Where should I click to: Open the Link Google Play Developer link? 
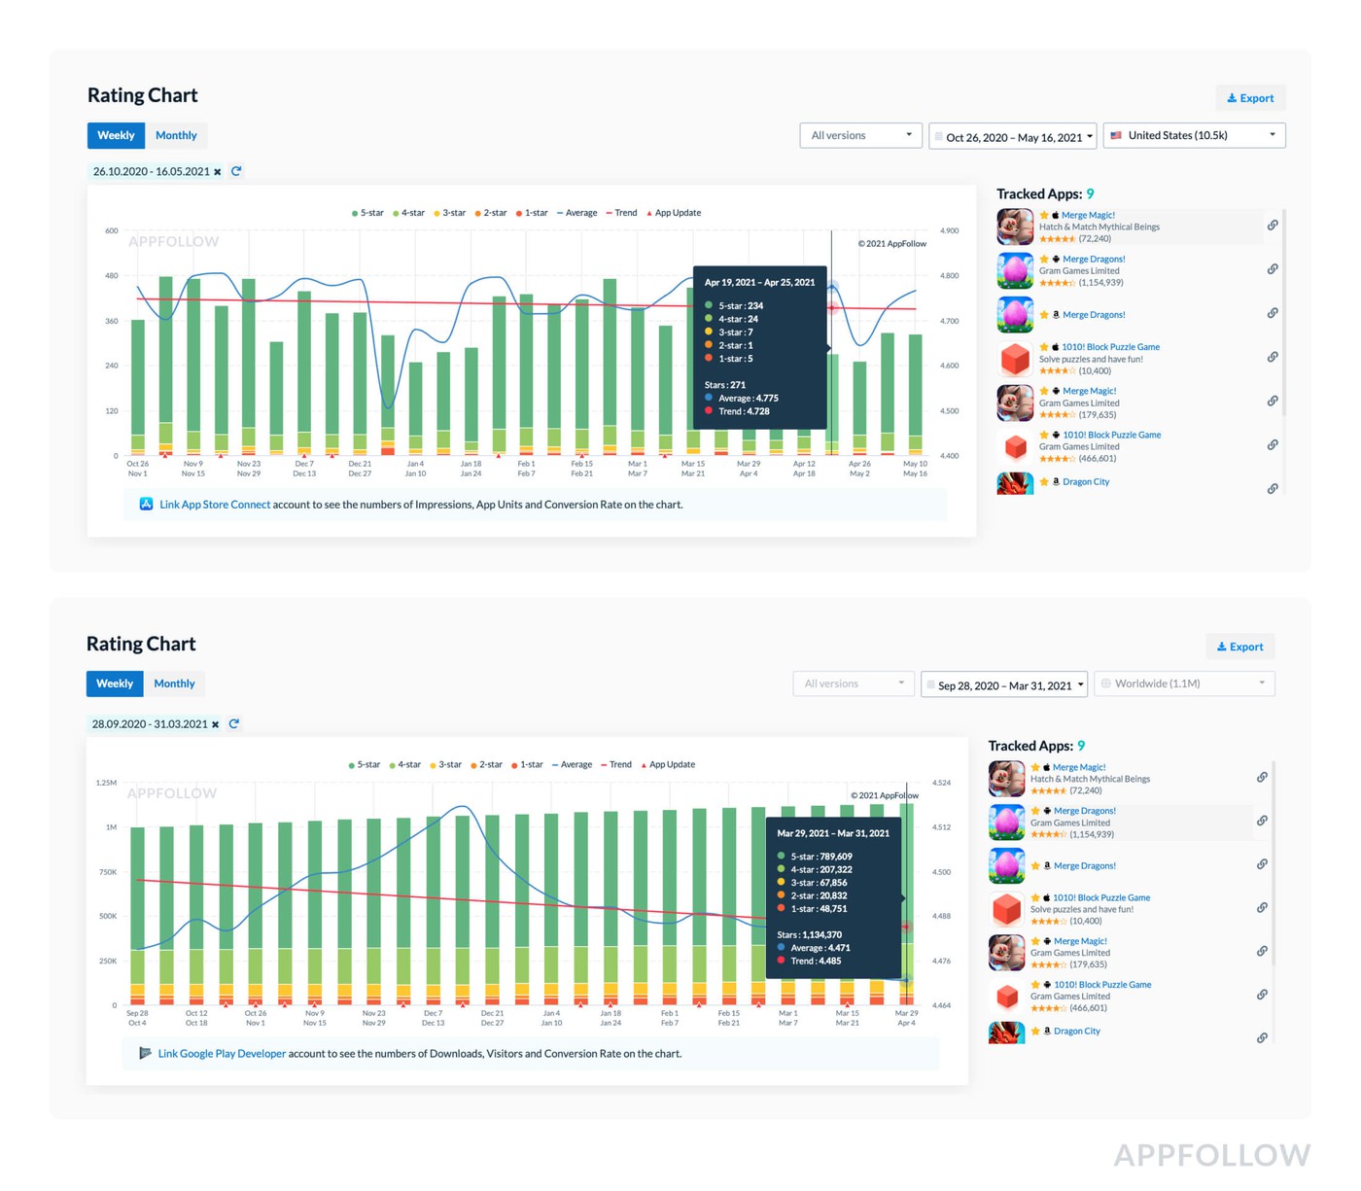pos(222,1054)
